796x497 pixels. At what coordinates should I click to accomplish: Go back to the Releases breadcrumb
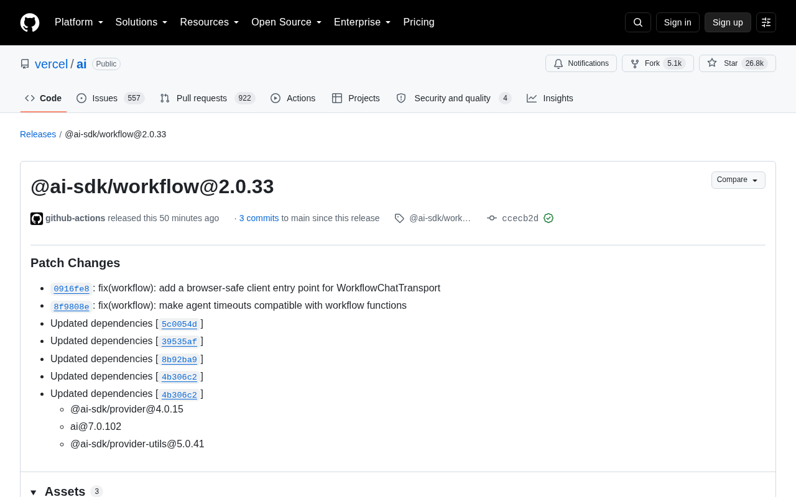(38, 134)
